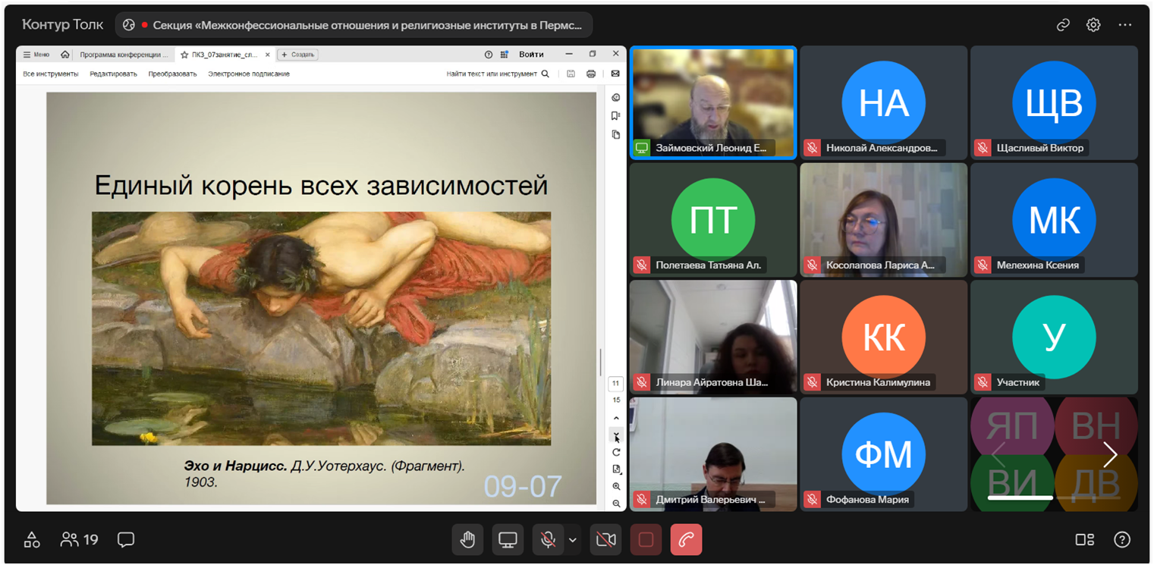1154x565 pixels.
Task: Turn on the camera
Action: pos(605,540)
